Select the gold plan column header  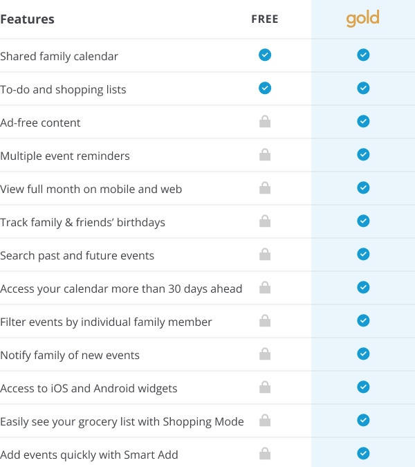pos(362,19)
